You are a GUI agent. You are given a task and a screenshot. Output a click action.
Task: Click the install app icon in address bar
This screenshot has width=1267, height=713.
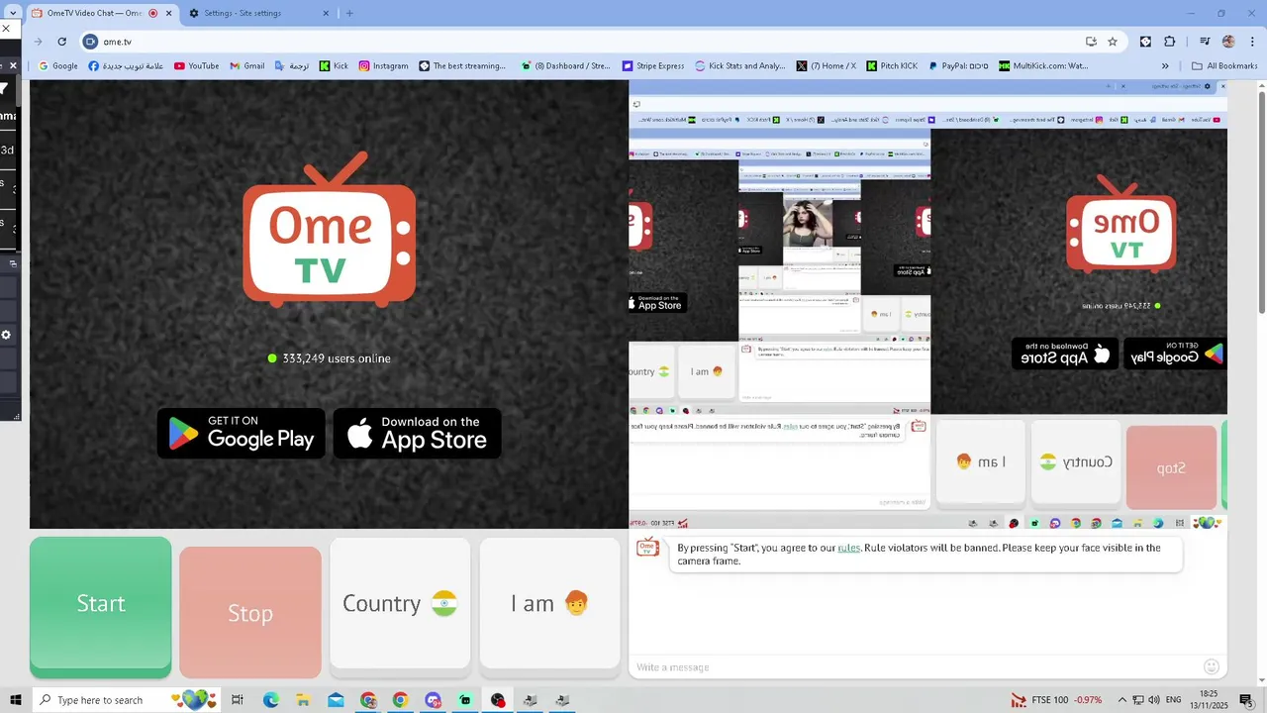(1091, 42)
